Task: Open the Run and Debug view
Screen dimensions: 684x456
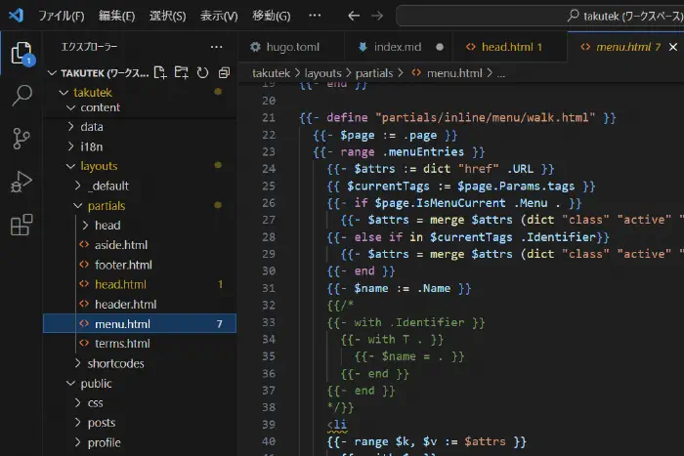Action: point(21,182)
